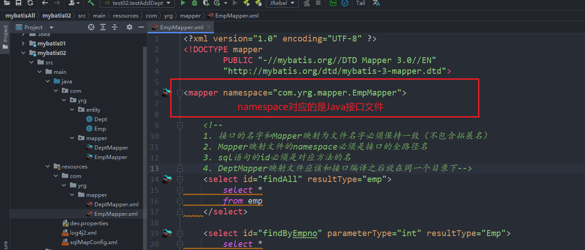Viewport: 585px width, 250px height.
Task: Select resources in the breadcrumb
Action: click(x=125, y=15)
